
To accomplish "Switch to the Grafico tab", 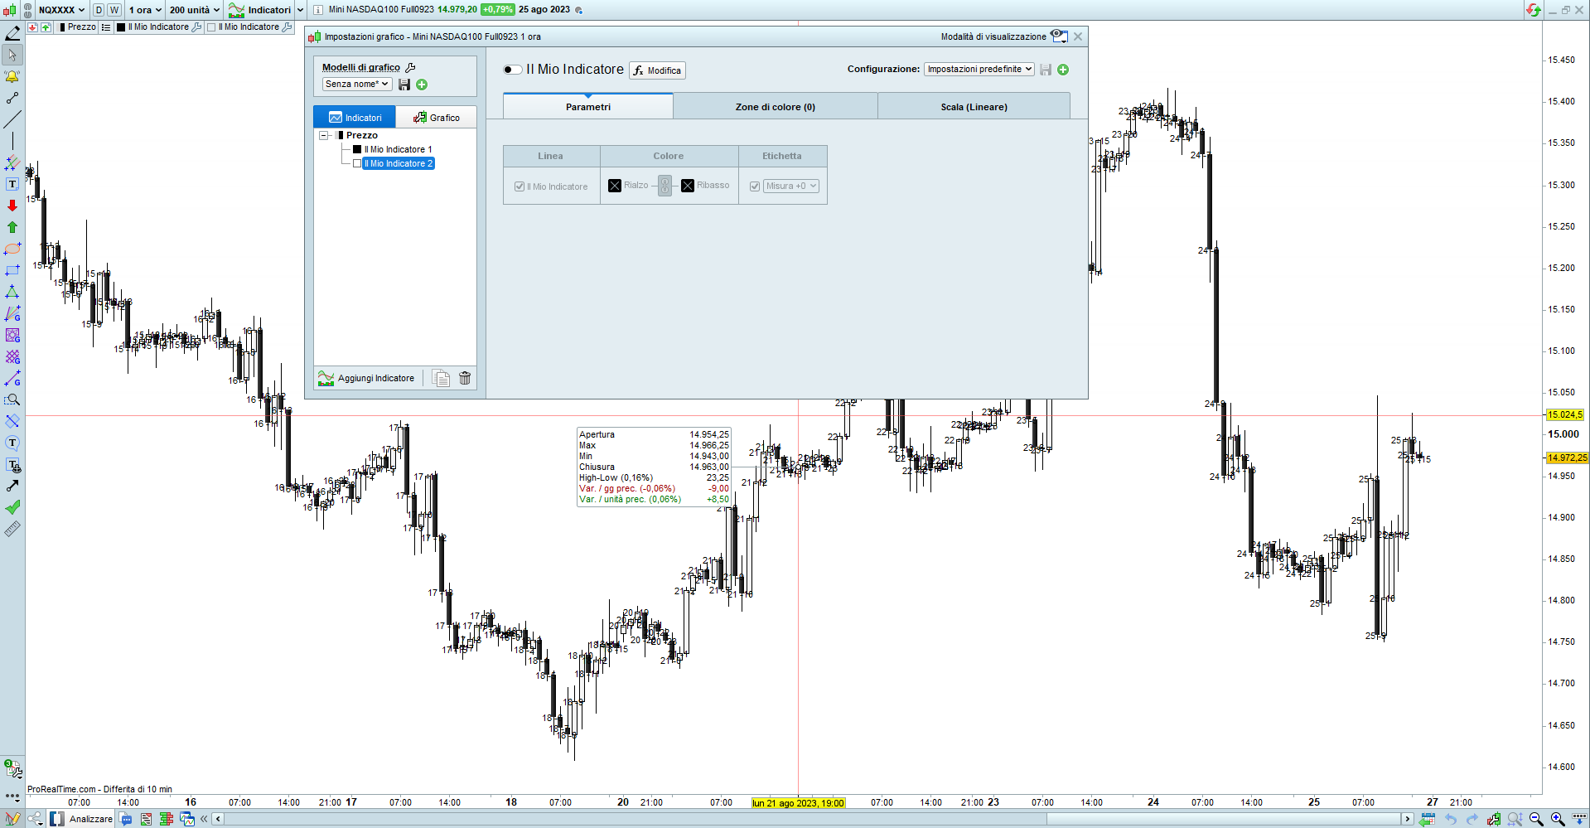I will click(x=436, y=118).
